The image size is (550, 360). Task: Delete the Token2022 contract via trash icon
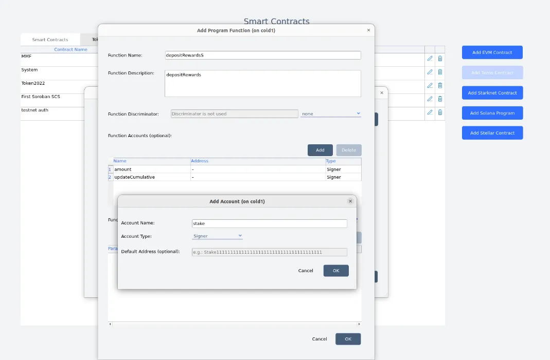[440, 85]
